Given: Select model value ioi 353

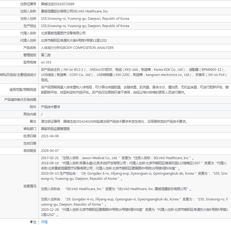Looking at the screenshot, I should [x=46, y=62].
